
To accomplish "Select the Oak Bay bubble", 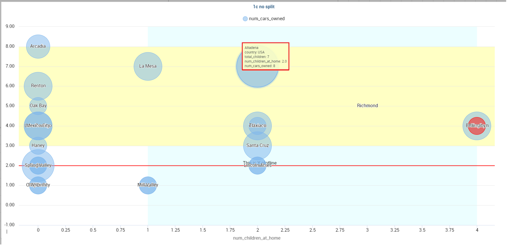I will pos(38,106).
